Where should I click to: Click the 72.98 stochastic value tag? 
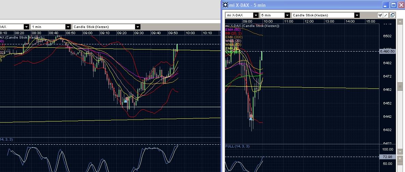pos(388,157)
